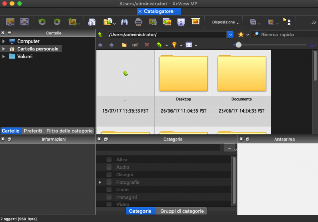This screenshot has height=222, width=318.
Task: Select the Categorie bottom tab
Action: point(140,211)
